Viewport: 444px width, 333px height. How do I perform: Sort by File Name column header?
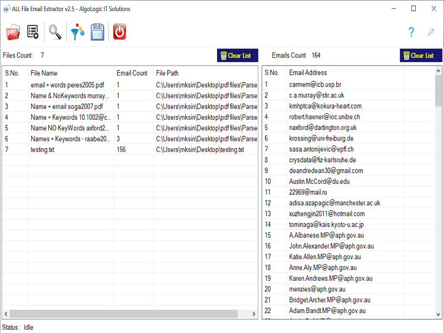click(71, 73)
